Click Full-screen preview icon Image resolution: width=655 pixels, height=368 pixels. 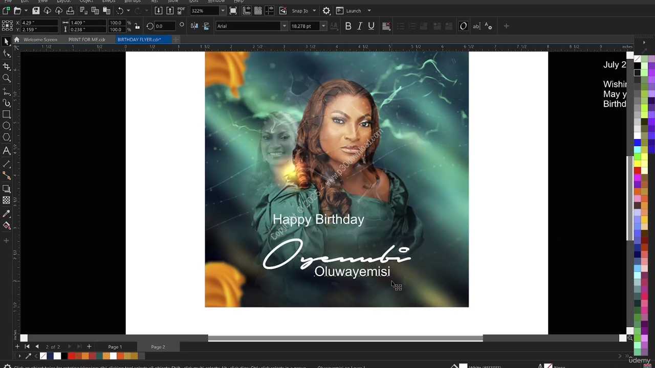(x=233, y=11)
